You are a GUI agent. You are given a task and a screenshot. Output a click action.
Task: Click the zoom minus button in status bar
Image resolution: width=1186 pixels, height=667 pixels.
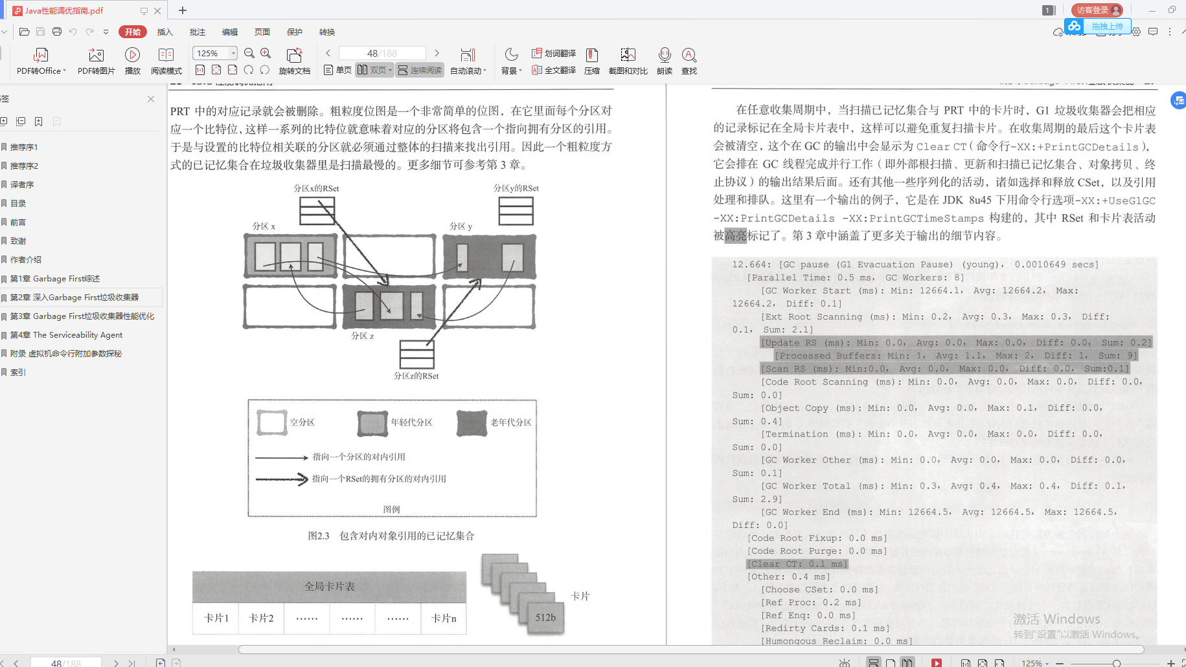(x=1060, y=663)
